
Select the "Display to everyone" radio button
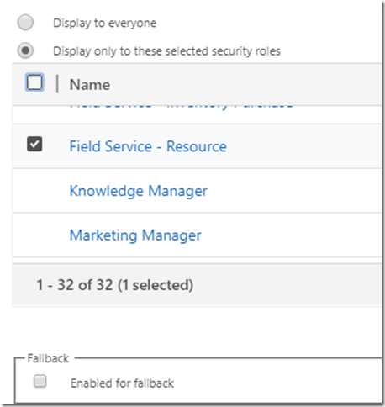point(25,23)
